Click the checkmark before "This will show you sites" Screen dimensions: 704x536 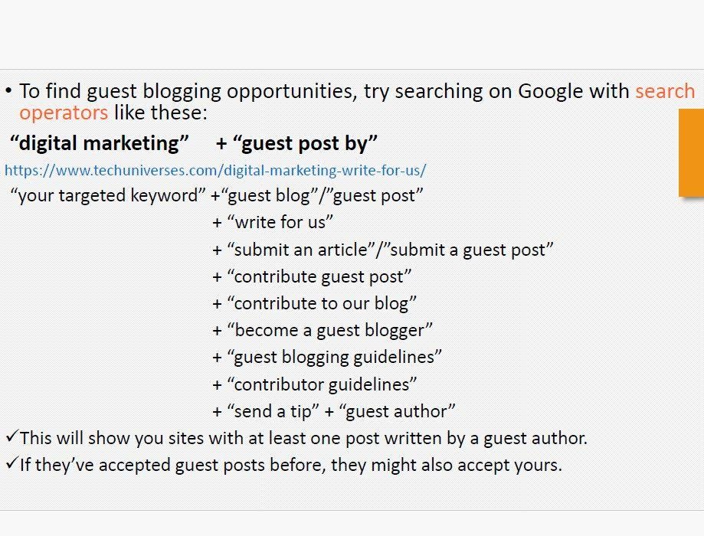(x=11, y=436)
